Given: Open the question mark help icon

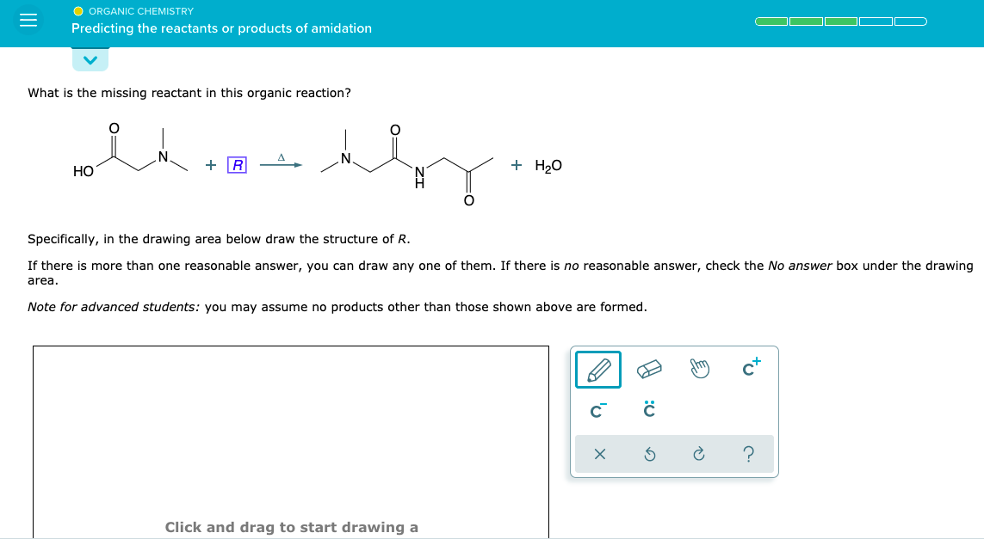Looking at the screenshot, I should [749, 453].
